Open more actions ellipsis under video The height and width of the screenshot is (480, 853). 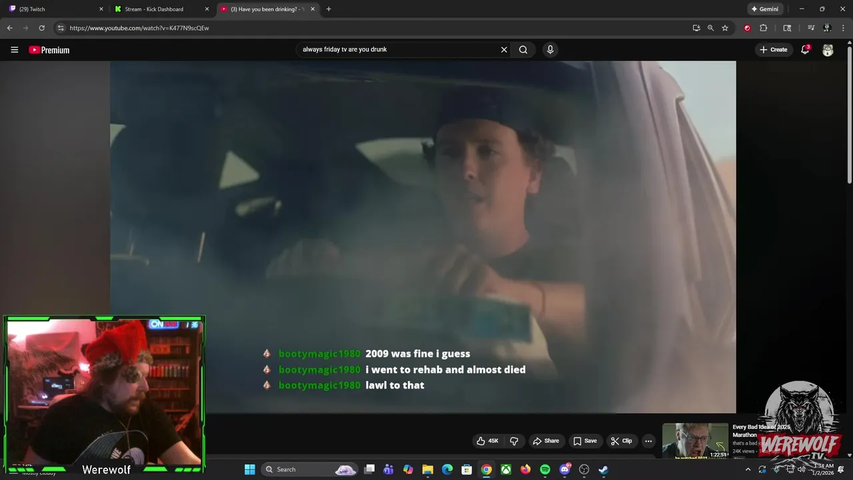point(648,441)
